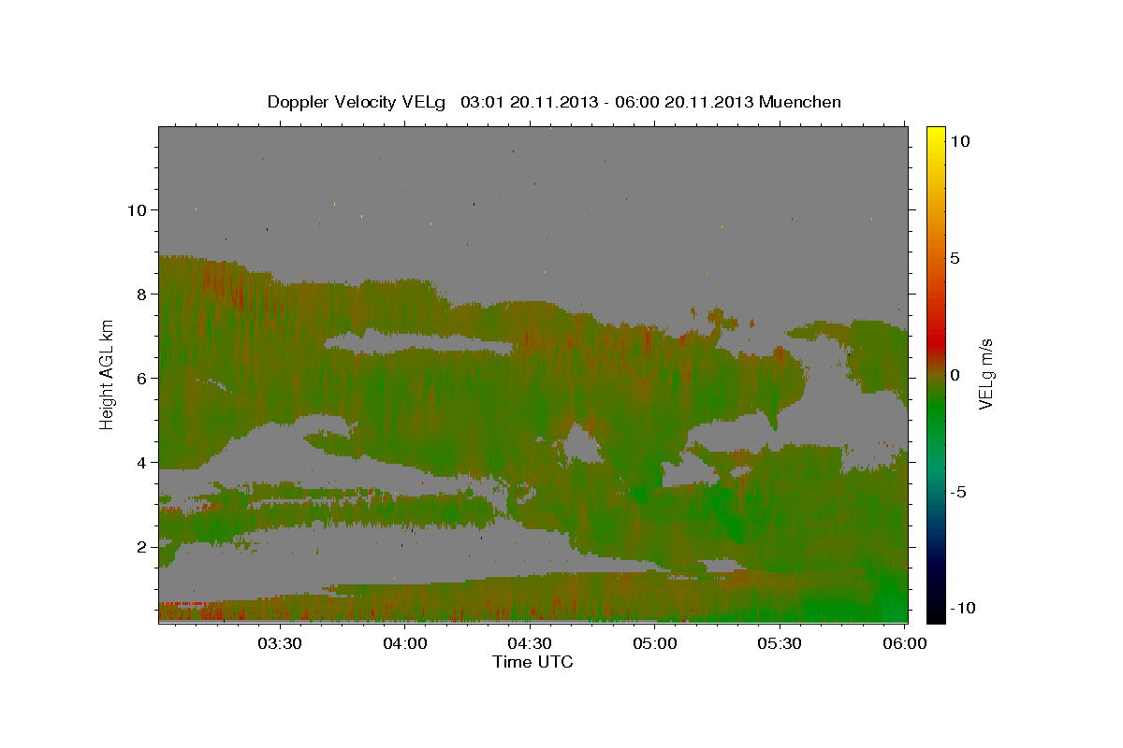Click the color bar label '-5'
1123x748 pixels.
(x=958, y=492)
